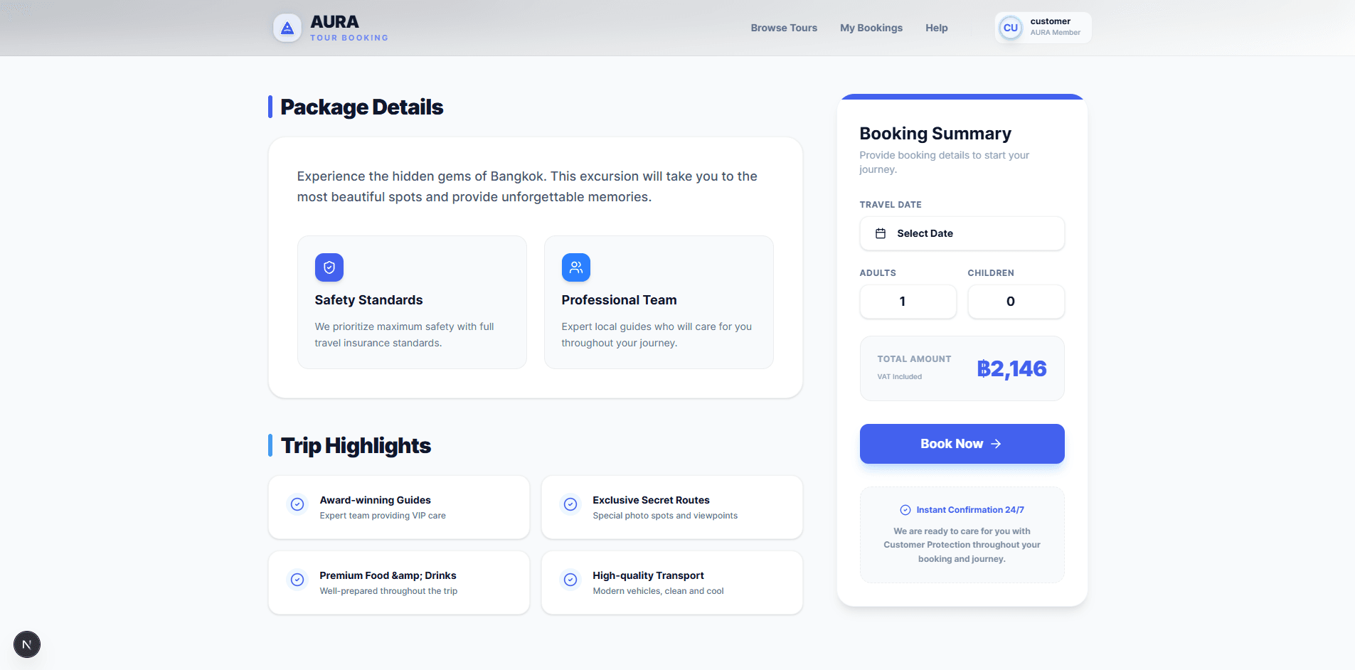Click the checkmark icon for Award-winning Guides
Viewport: 1355px width, 670px height.
[297, 504]
